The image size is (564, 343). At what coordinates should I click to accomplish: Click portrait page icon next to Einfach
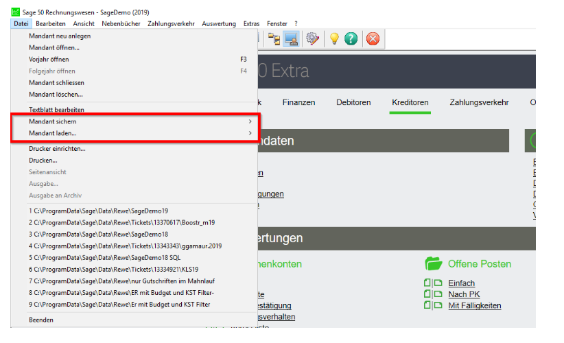tap(427, 283)
